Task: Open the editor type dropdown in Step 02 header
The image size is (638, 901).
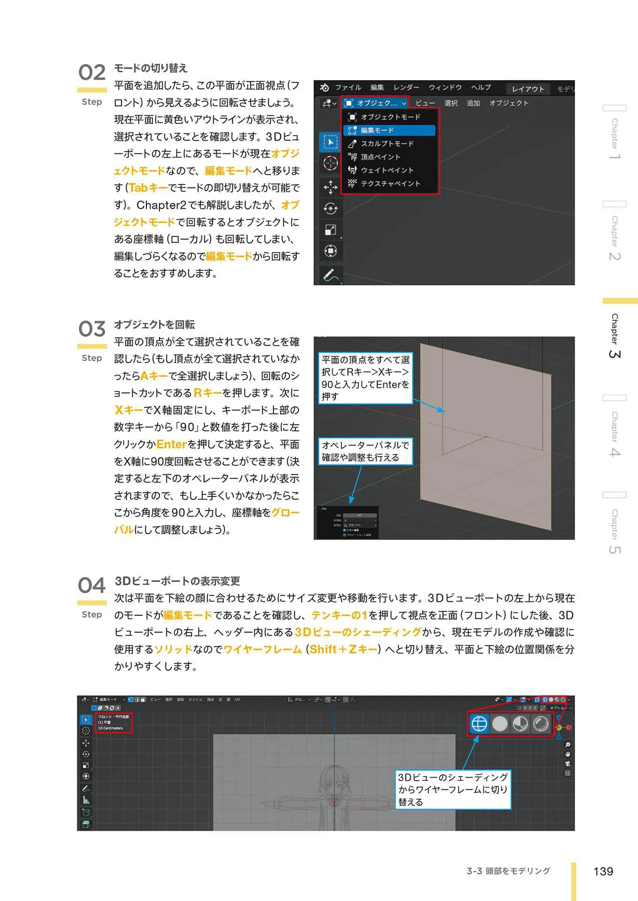Action: click(x=329, y=103)
